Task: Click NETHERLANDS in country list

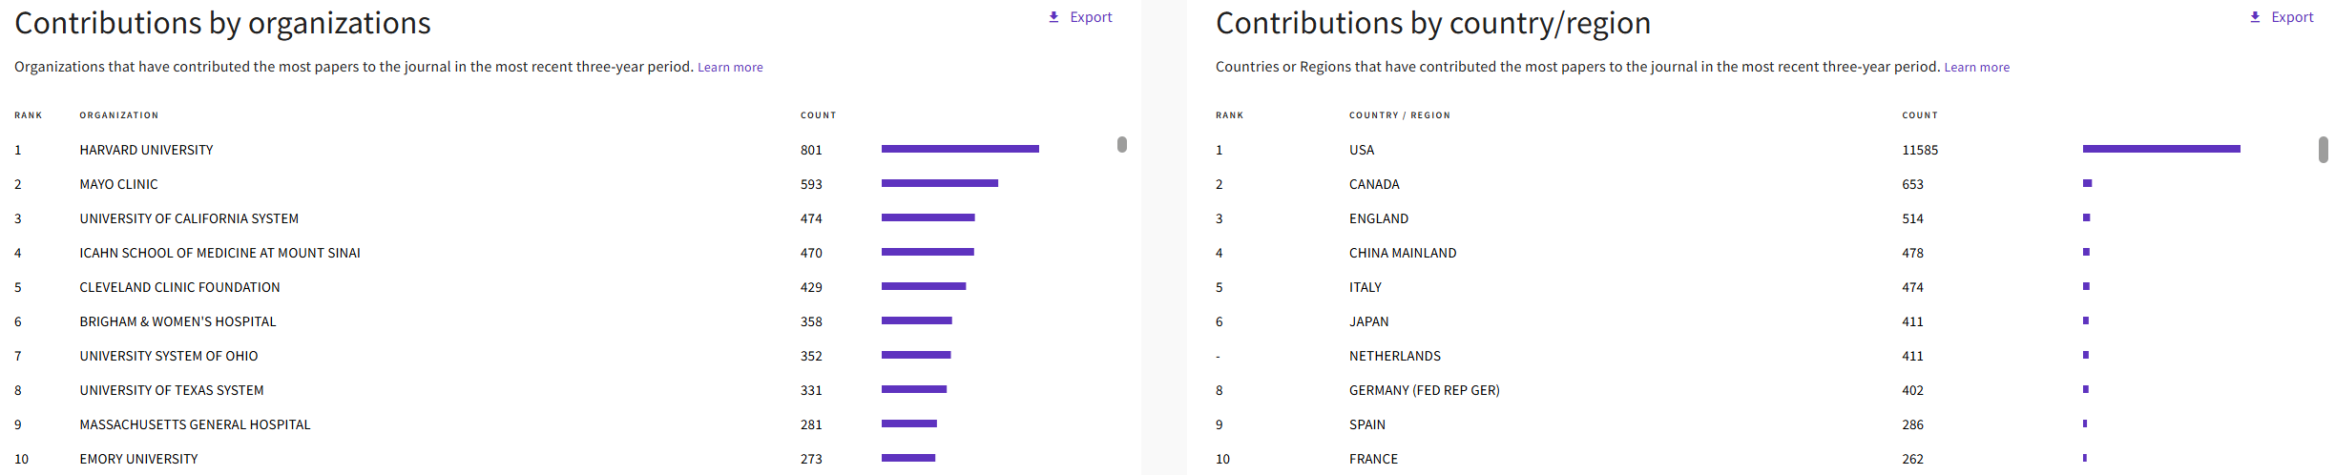Action: click(x=1395, y=356)
